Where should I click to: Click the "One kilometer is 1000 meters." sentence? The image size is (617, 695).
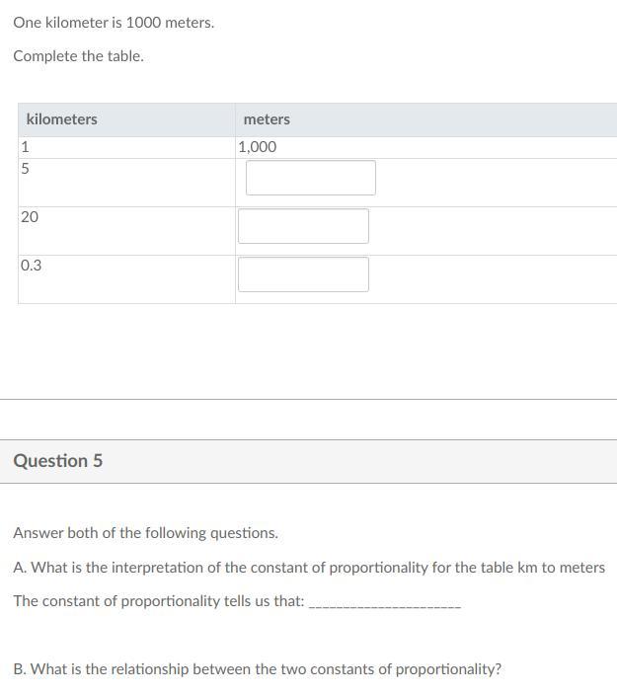click(114, 22)
